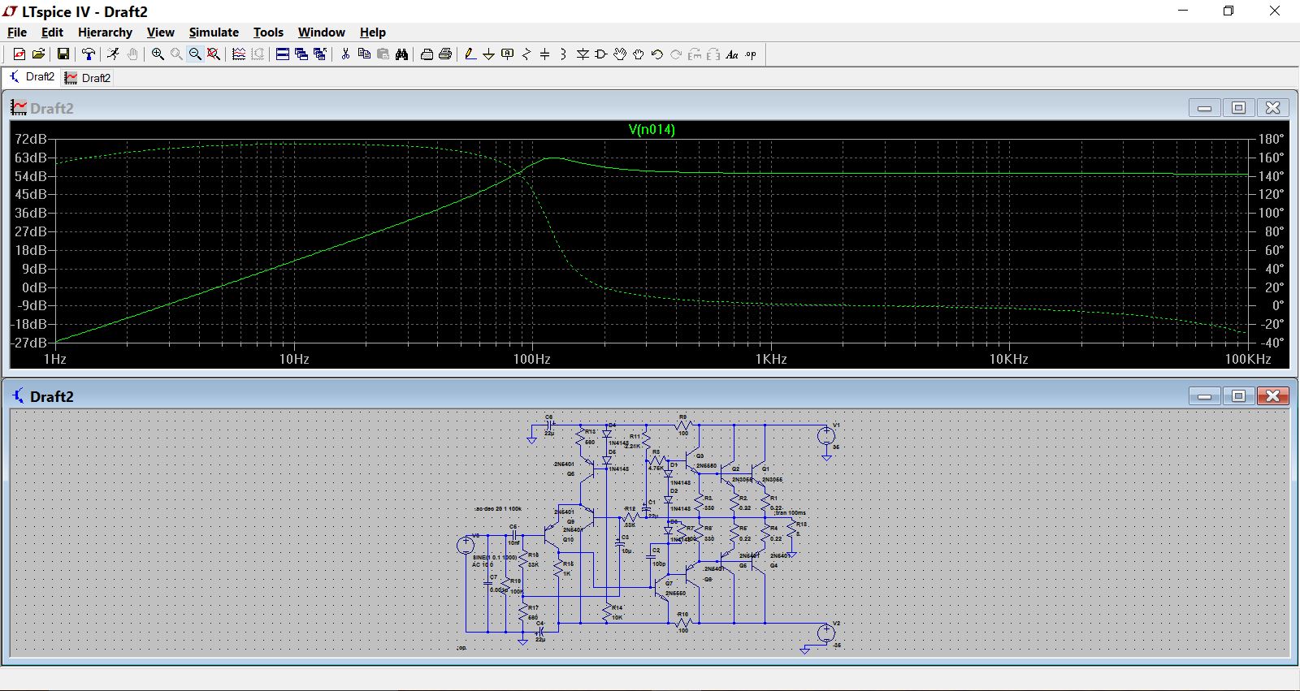Click the Zoom In magnifier icon
Viewport: 1300px width, 691px height.
pos(158,54)
